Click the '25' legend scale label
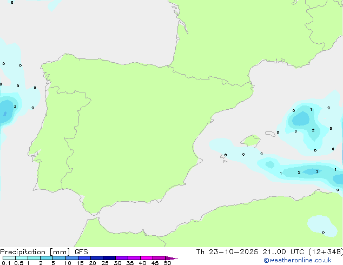The image size is (343, 265). [x=105, y=263]
